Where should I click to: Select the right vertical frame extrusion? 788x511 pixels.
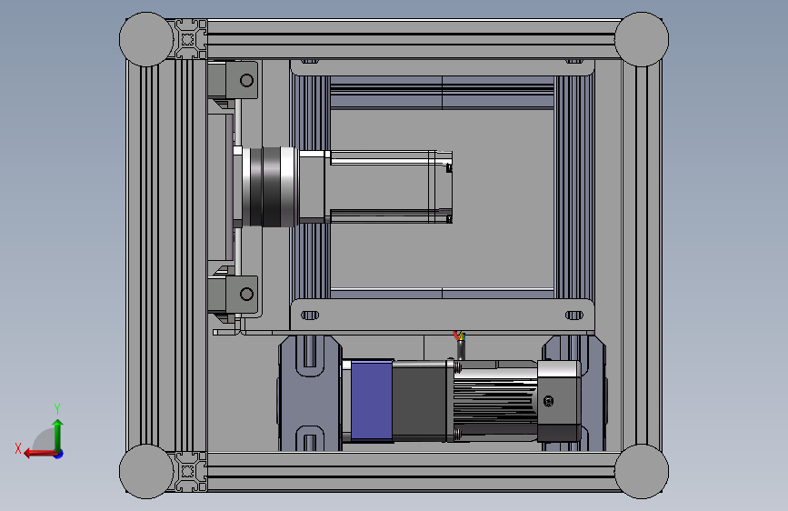pos(642,255)
